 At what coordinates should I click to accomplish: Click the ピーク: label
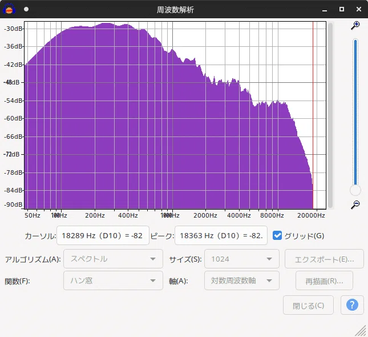(162, 236)
